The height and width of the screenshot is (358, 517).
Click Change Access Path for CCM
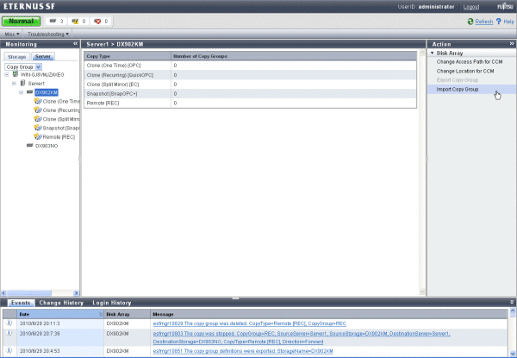point(469,62)
